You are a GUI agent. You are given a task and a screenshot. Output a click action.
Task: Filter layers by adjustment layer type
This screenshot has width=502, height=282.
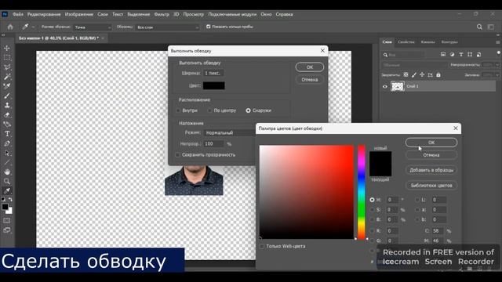click(452, 55)
